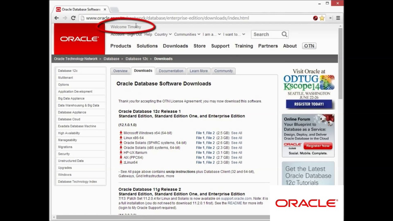Click download arrow icon beside HP-UX Itanium

coord(121,153)
